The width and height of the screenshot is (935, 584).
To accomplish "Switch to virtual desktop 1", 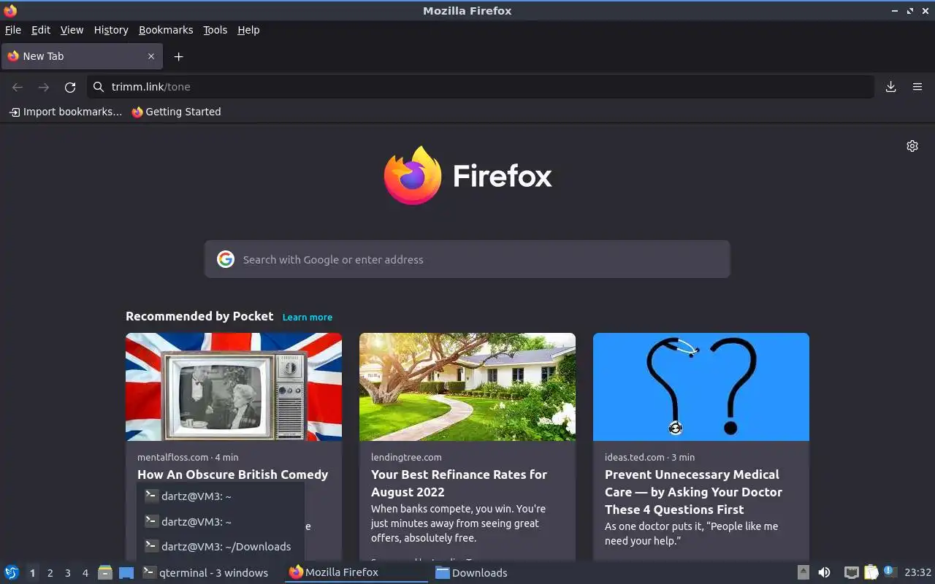I will click(32, 573).
